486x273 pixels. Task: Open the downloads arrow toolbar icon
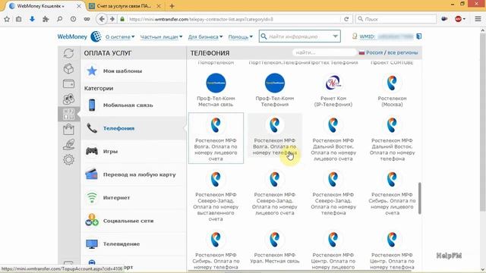(32, 19)
